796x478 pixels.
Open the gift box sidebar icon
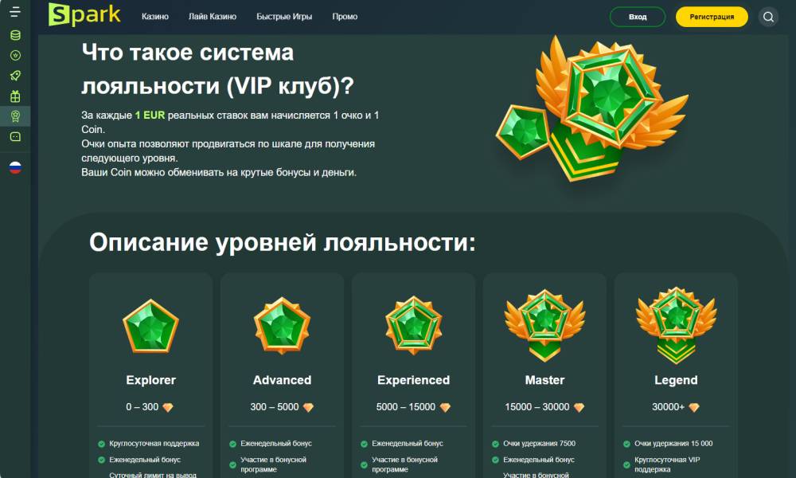15,96
